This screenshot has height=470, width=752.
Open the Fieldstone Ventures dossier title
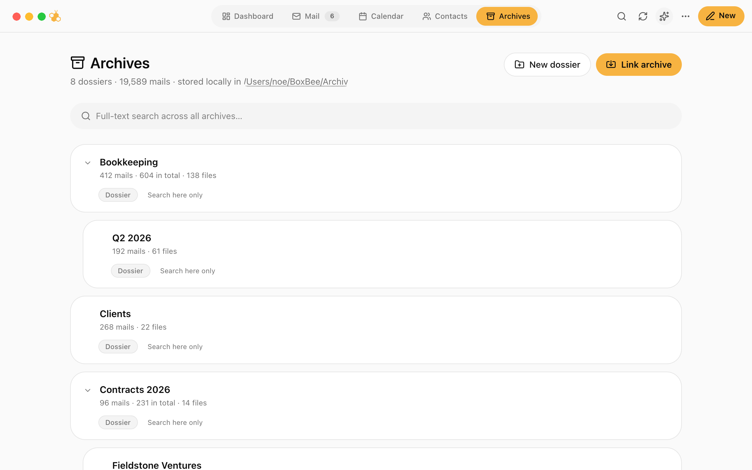(157, 465)
